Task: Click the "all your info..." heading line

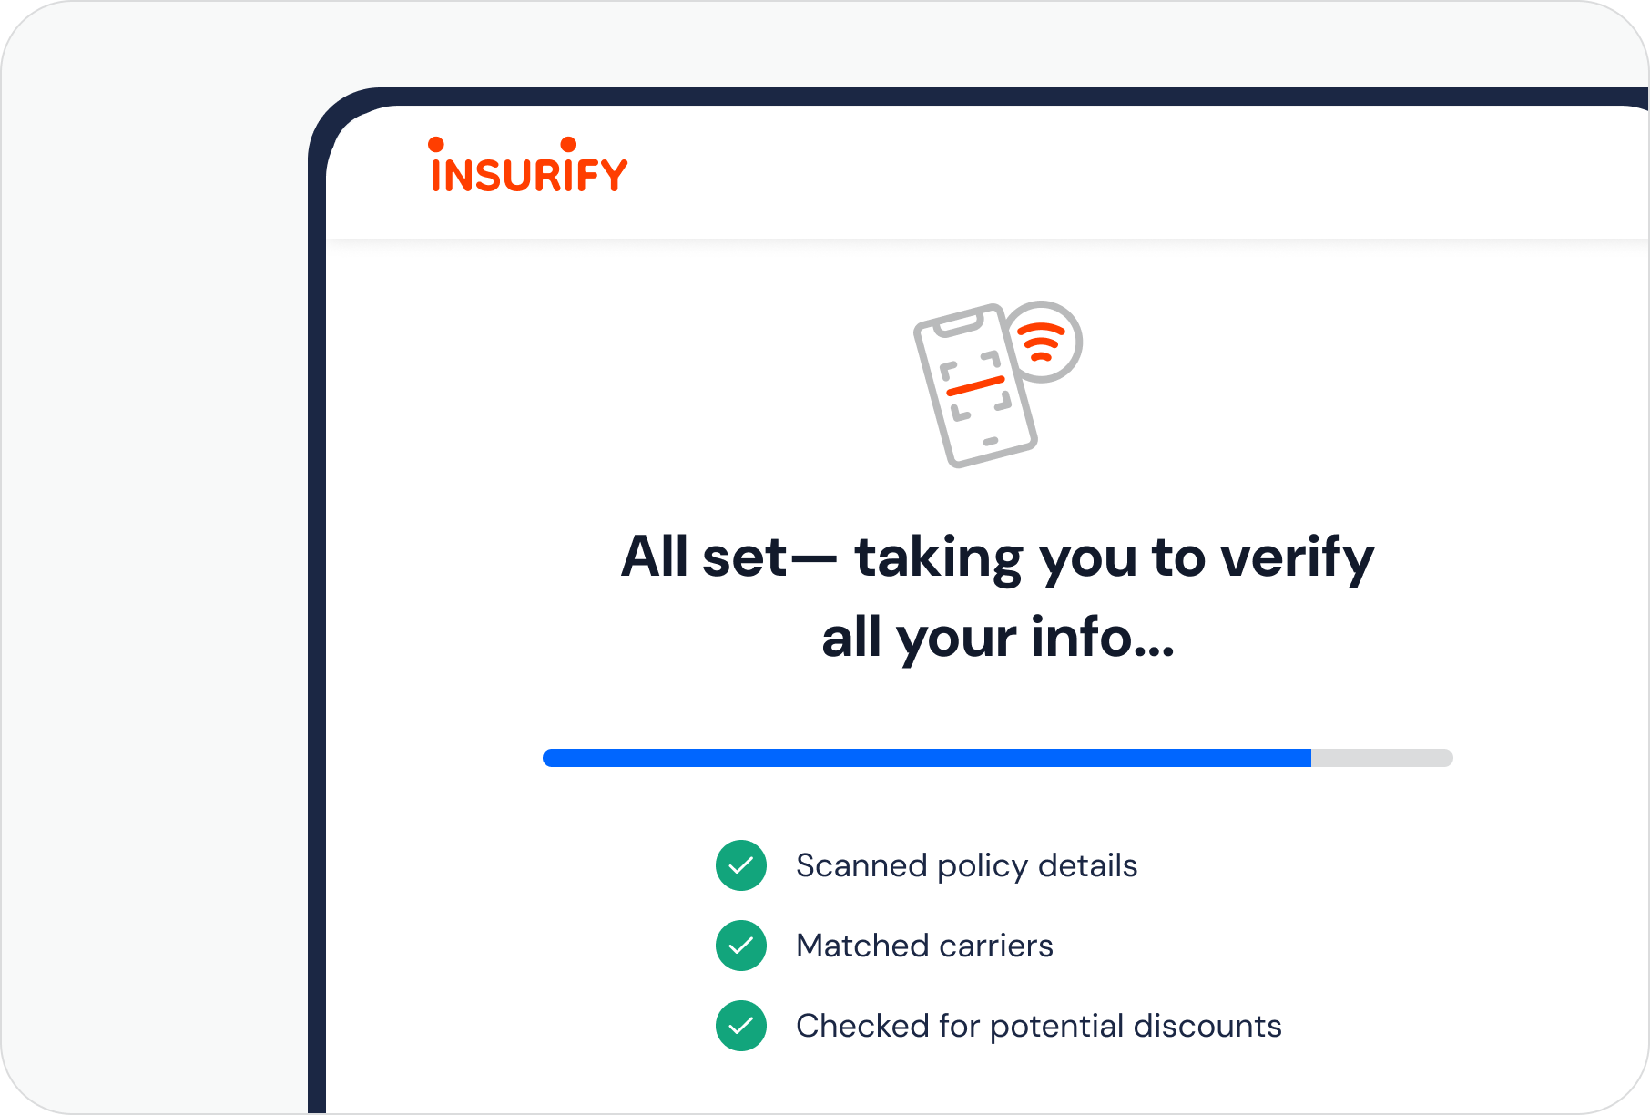Action: (998, 637)
